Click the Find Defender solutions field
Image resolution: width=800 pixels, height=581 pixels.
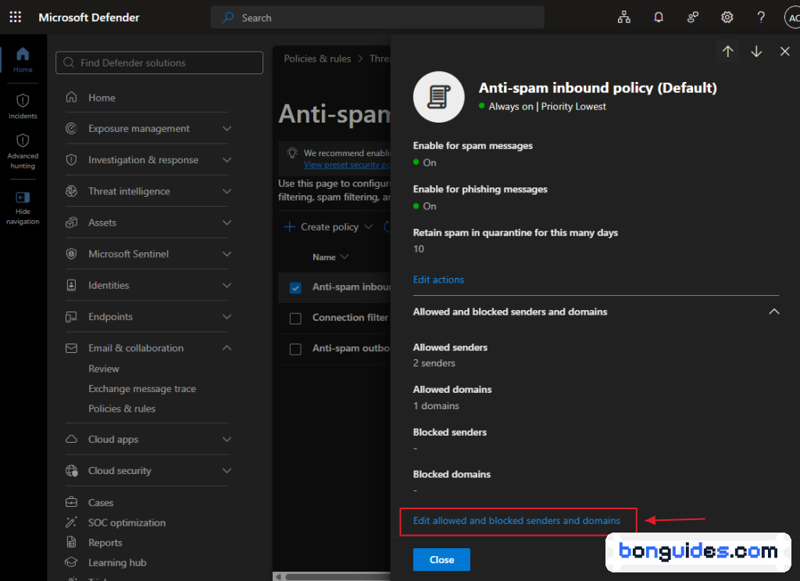point(159,62)
